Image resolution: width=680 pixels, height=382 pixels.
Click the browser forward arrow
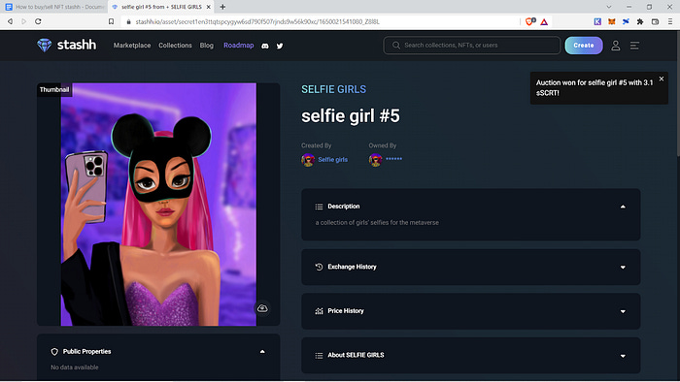pyautogui.click(x=24, y=21)
